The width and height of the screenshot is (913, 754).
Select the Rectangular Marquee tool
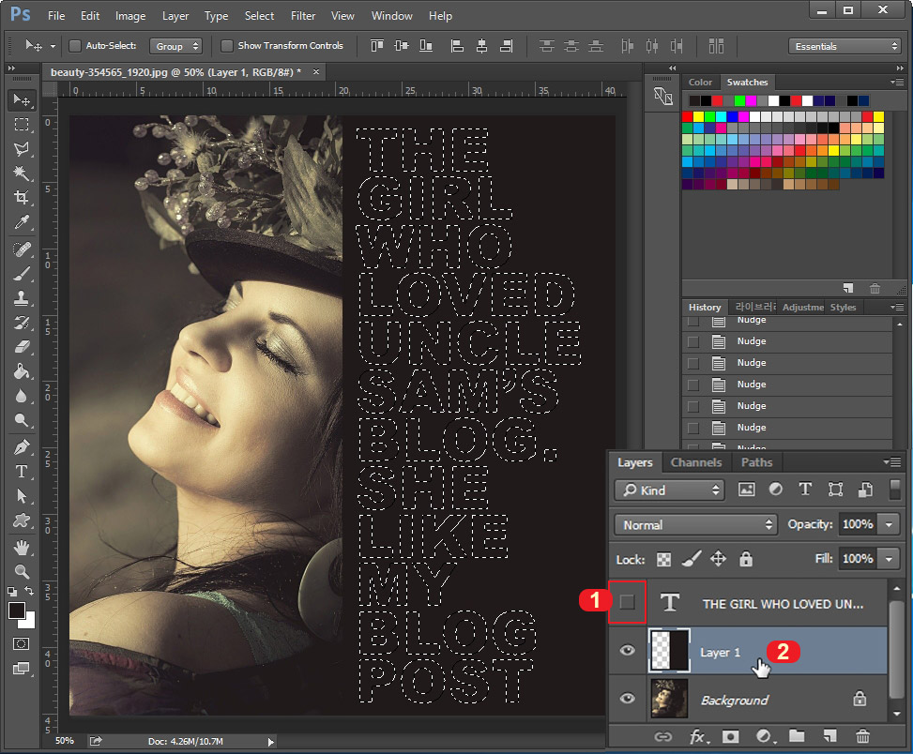(x=22, y=125)
